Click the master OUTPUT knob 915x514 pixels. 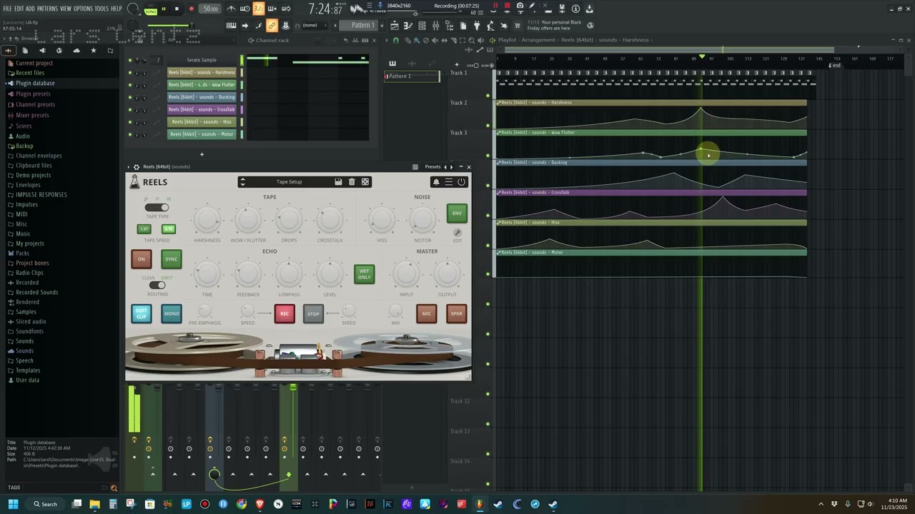point(447,273)
